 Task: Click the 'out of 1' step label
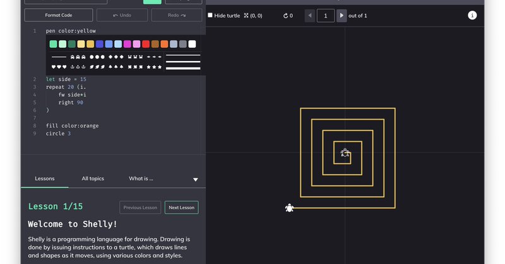pyautogui.click(x=357, y=15)
